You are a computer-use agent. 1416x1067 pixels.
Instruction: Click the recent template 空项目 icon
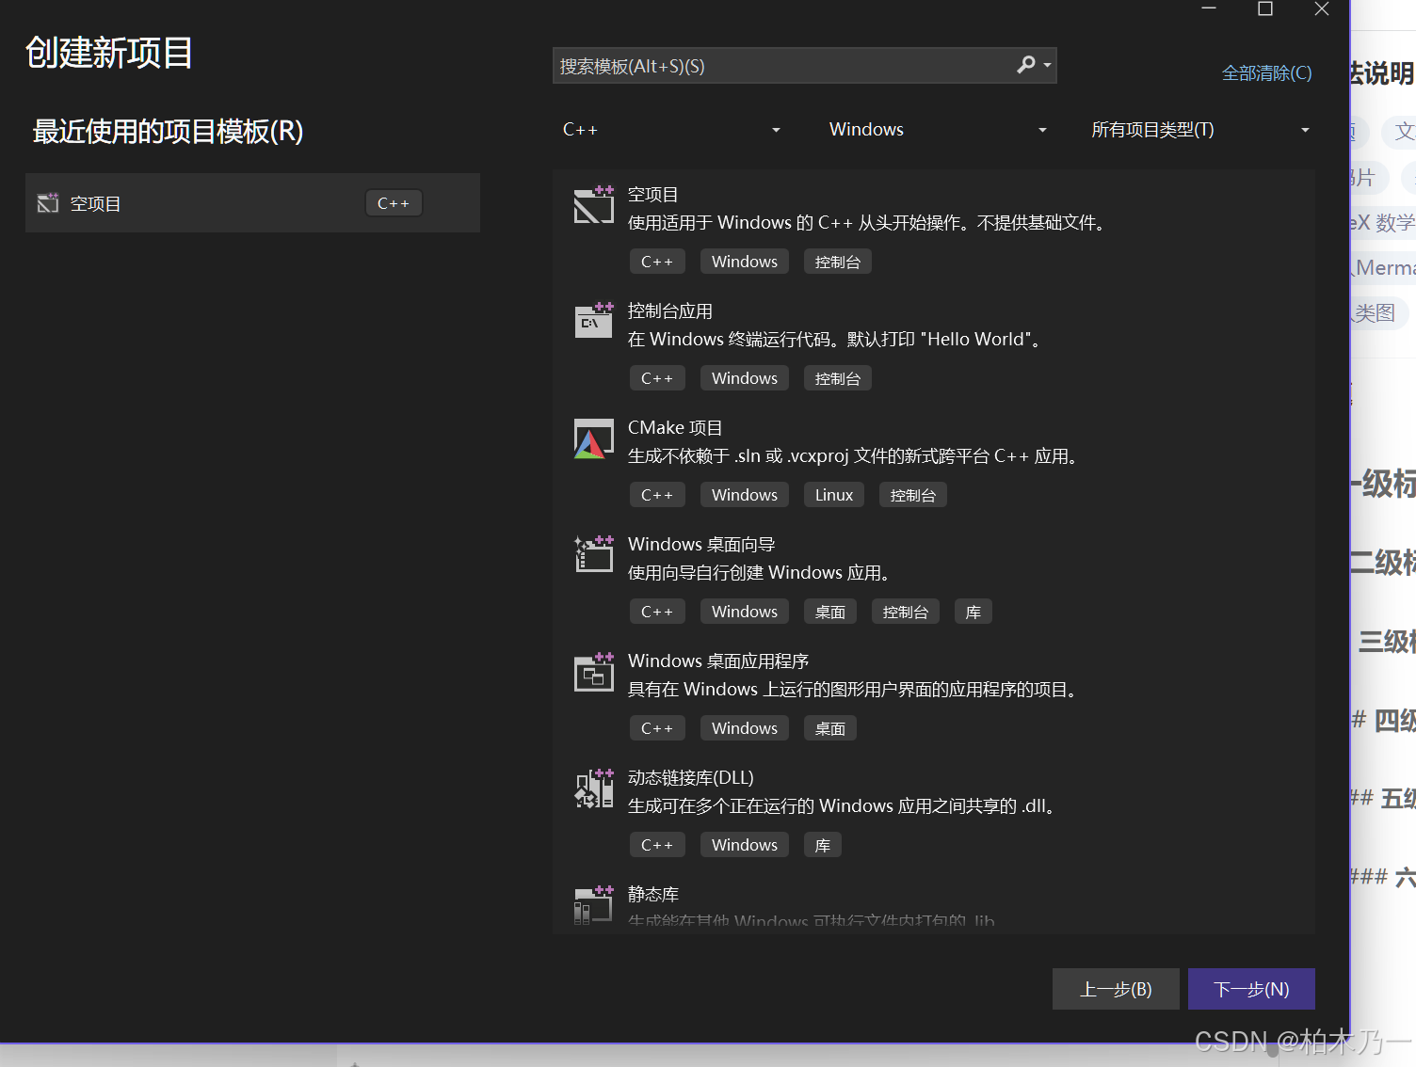(x=47, y=203)
